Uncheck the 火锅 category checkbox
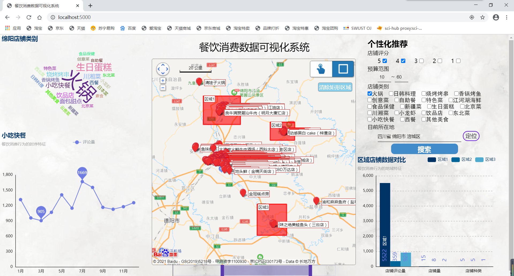The width and height of the screenshot is (514, 276). pos(370,94)
